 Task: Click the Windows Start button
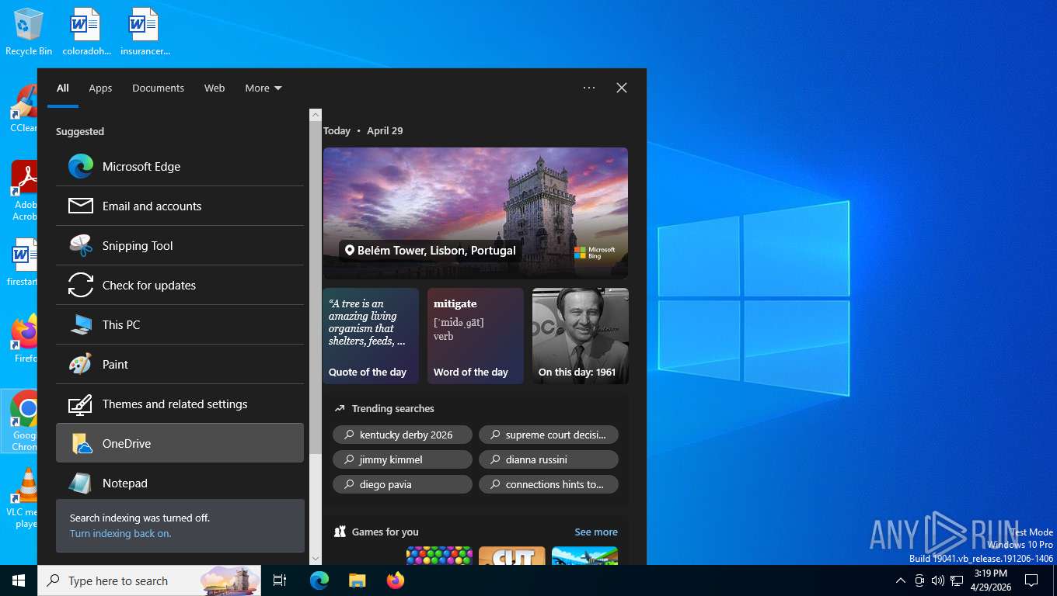click(19, 580)
